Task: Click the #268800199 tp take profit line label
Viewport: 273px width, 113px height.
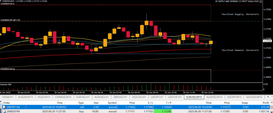Action: click(7, 69)
